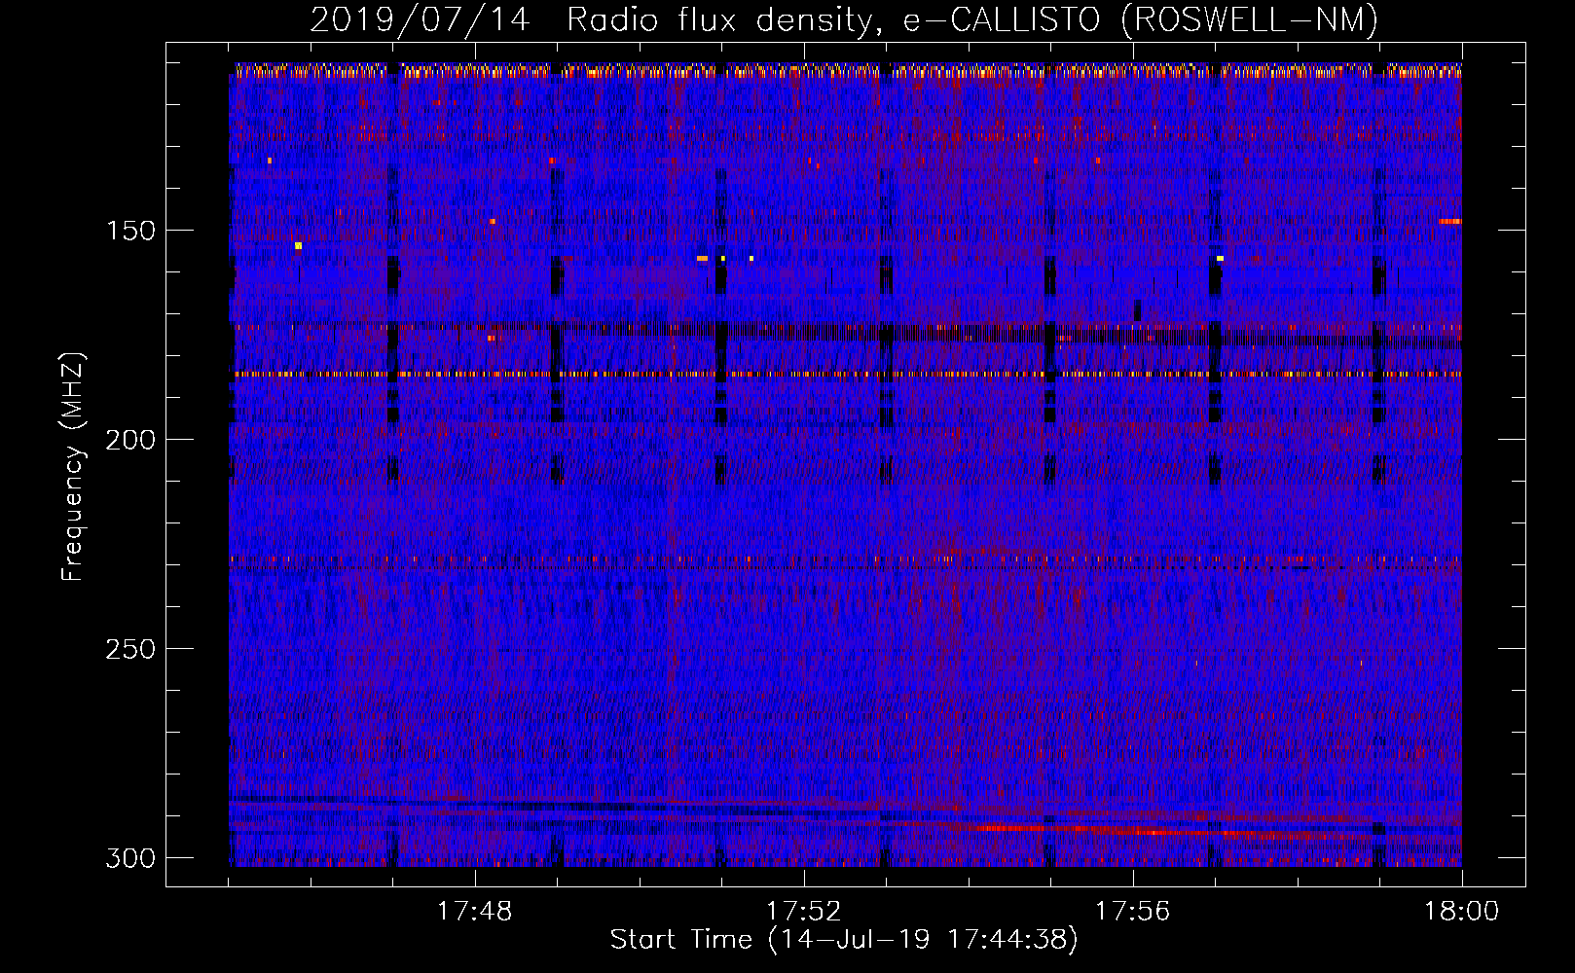Select the date '2019/07/14' in the title

[421, 19]
